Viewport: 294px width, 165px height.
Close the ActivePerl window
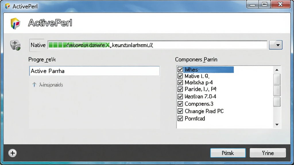coord(281,5)
